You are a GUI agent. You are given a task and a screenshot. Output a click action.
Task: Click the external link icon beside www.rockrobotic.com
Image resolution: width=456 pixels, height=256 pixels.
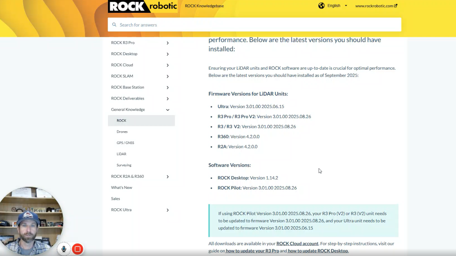tap(396, 5)
